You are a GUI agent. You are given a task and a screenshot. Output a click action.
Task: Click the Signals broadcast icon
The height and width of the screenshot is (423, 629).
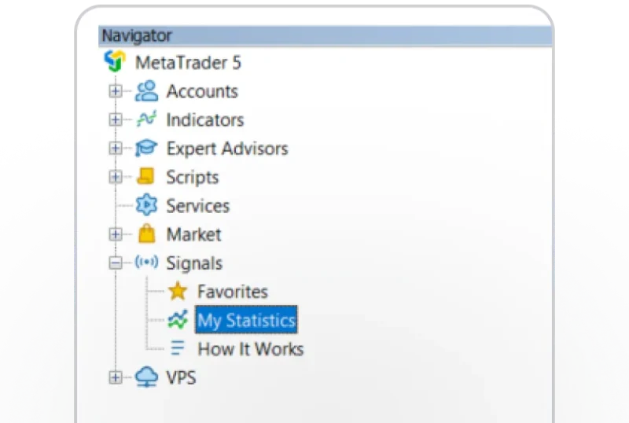click(146, 263)
